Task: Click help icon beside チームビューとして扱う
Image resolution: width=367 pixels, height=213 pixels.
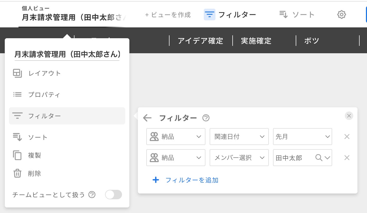Action: [x=92, y=195]
